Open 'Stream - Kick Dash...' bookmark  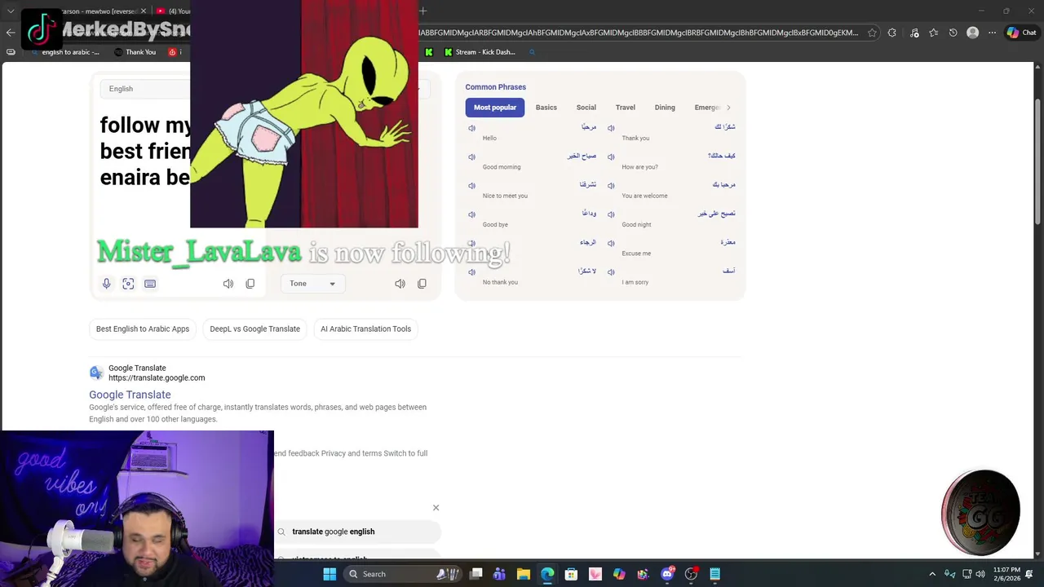click(480, 52)
